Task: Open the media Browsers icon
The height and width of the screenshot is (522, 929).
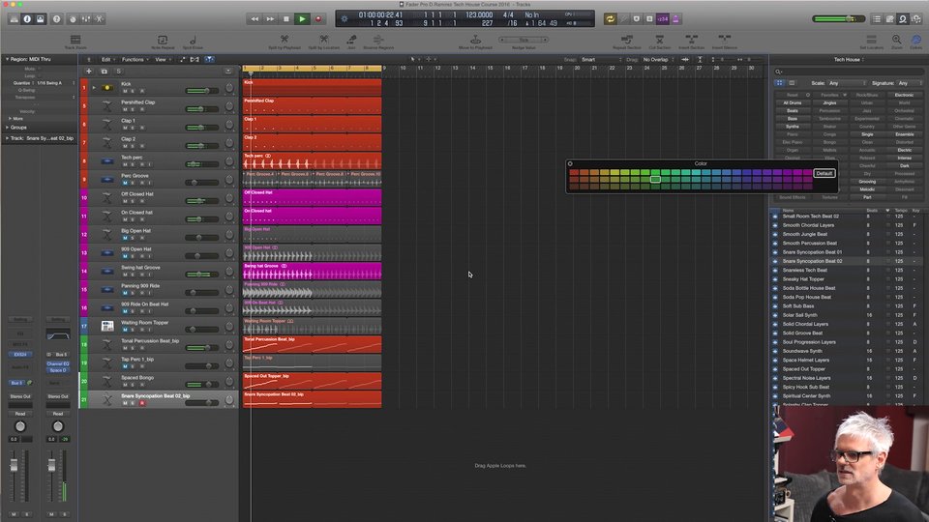Action: coord(916,19)
